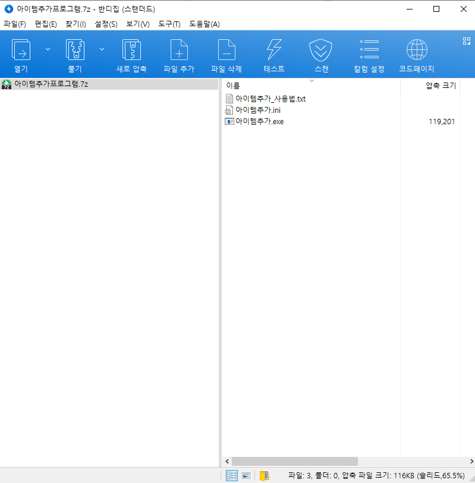Image resolution: width=475 pixels, height=483 pixels.
Task: Open the 설정(S) menu
Action: tap(106, 24)
